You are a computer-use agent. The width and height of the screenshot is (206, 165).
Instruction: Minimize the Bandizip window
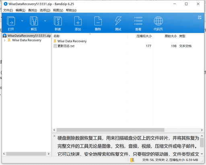pyautogui.click(x=175, y=4)
